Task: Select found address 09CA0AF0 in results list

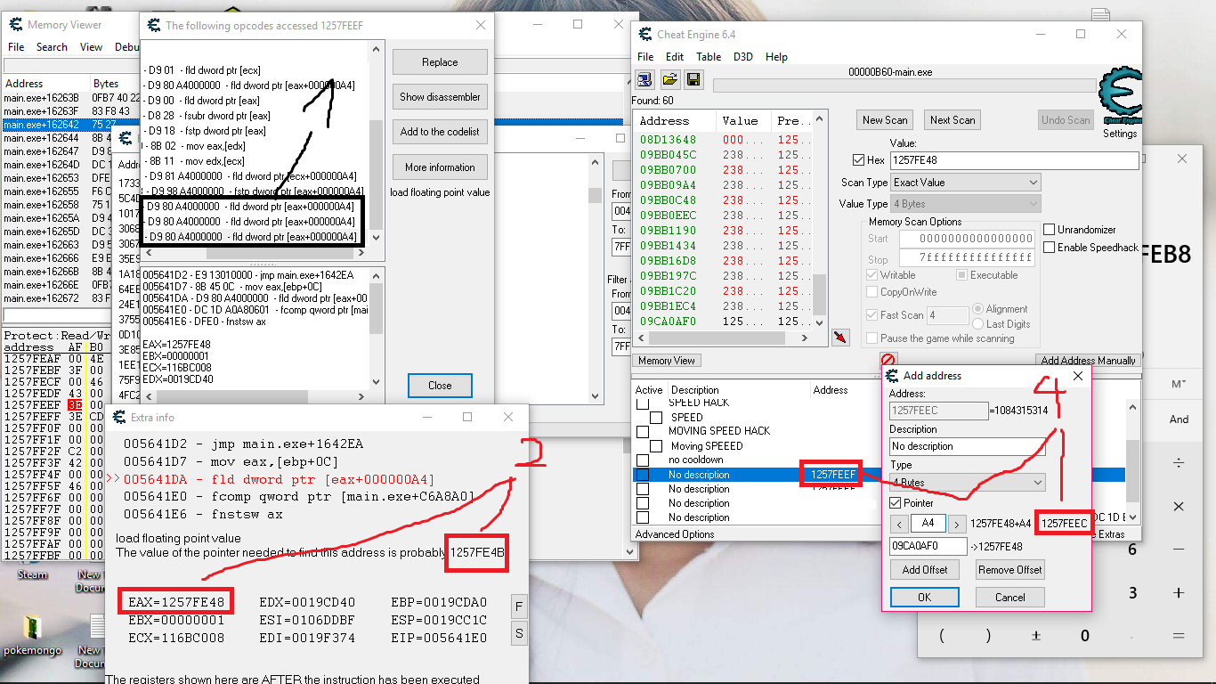Action: [722, 322]
